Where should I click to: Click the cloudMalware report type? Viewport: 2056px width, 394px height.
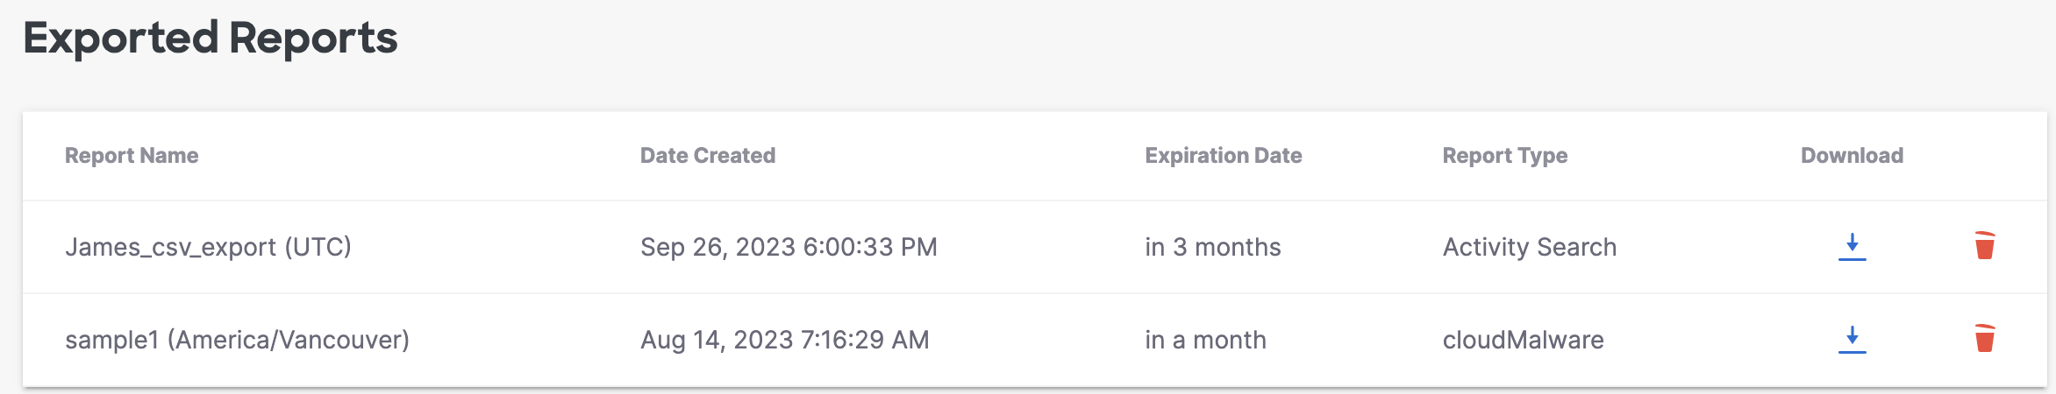[1524, 340]
